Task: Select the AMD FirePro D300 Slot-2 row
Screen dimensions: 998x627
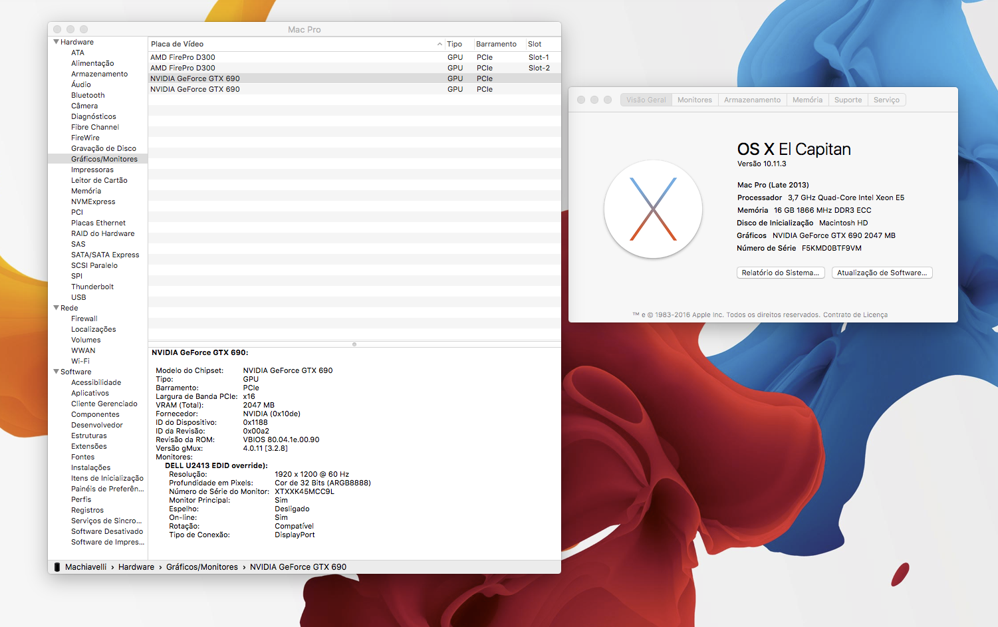Action: point(354,68)
